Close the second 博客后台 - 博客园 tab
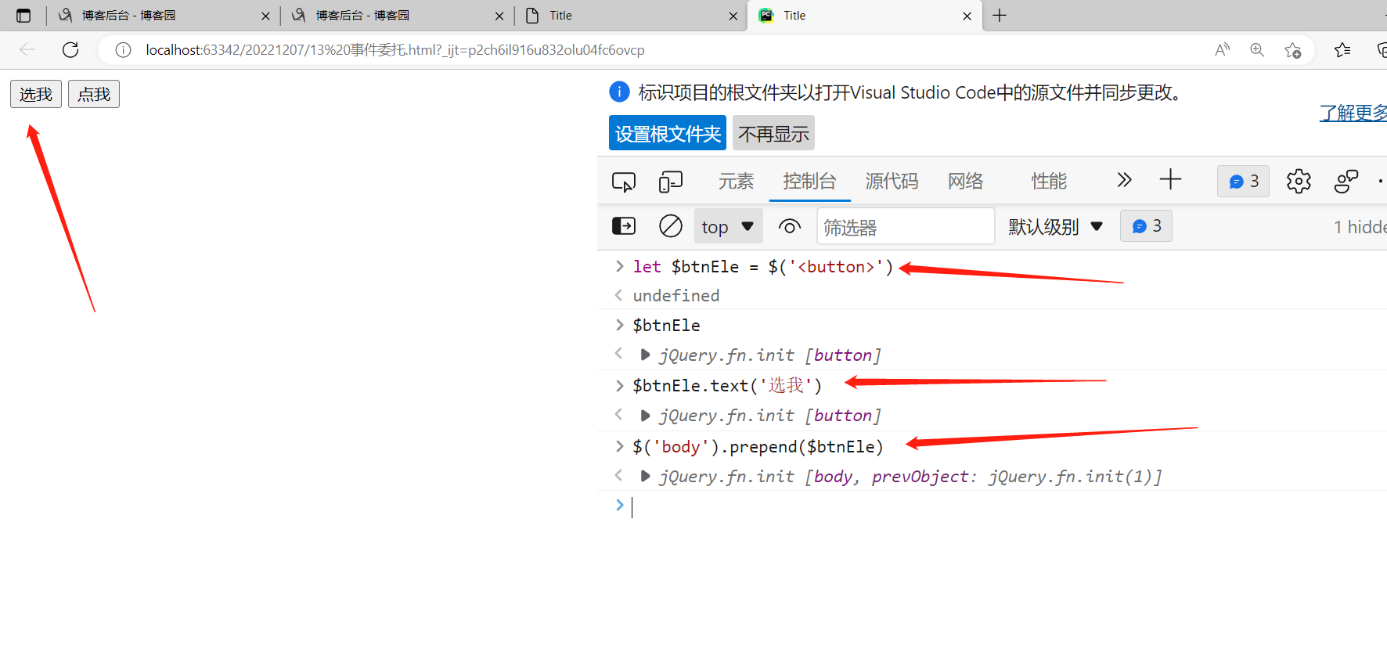 (499, 16)
